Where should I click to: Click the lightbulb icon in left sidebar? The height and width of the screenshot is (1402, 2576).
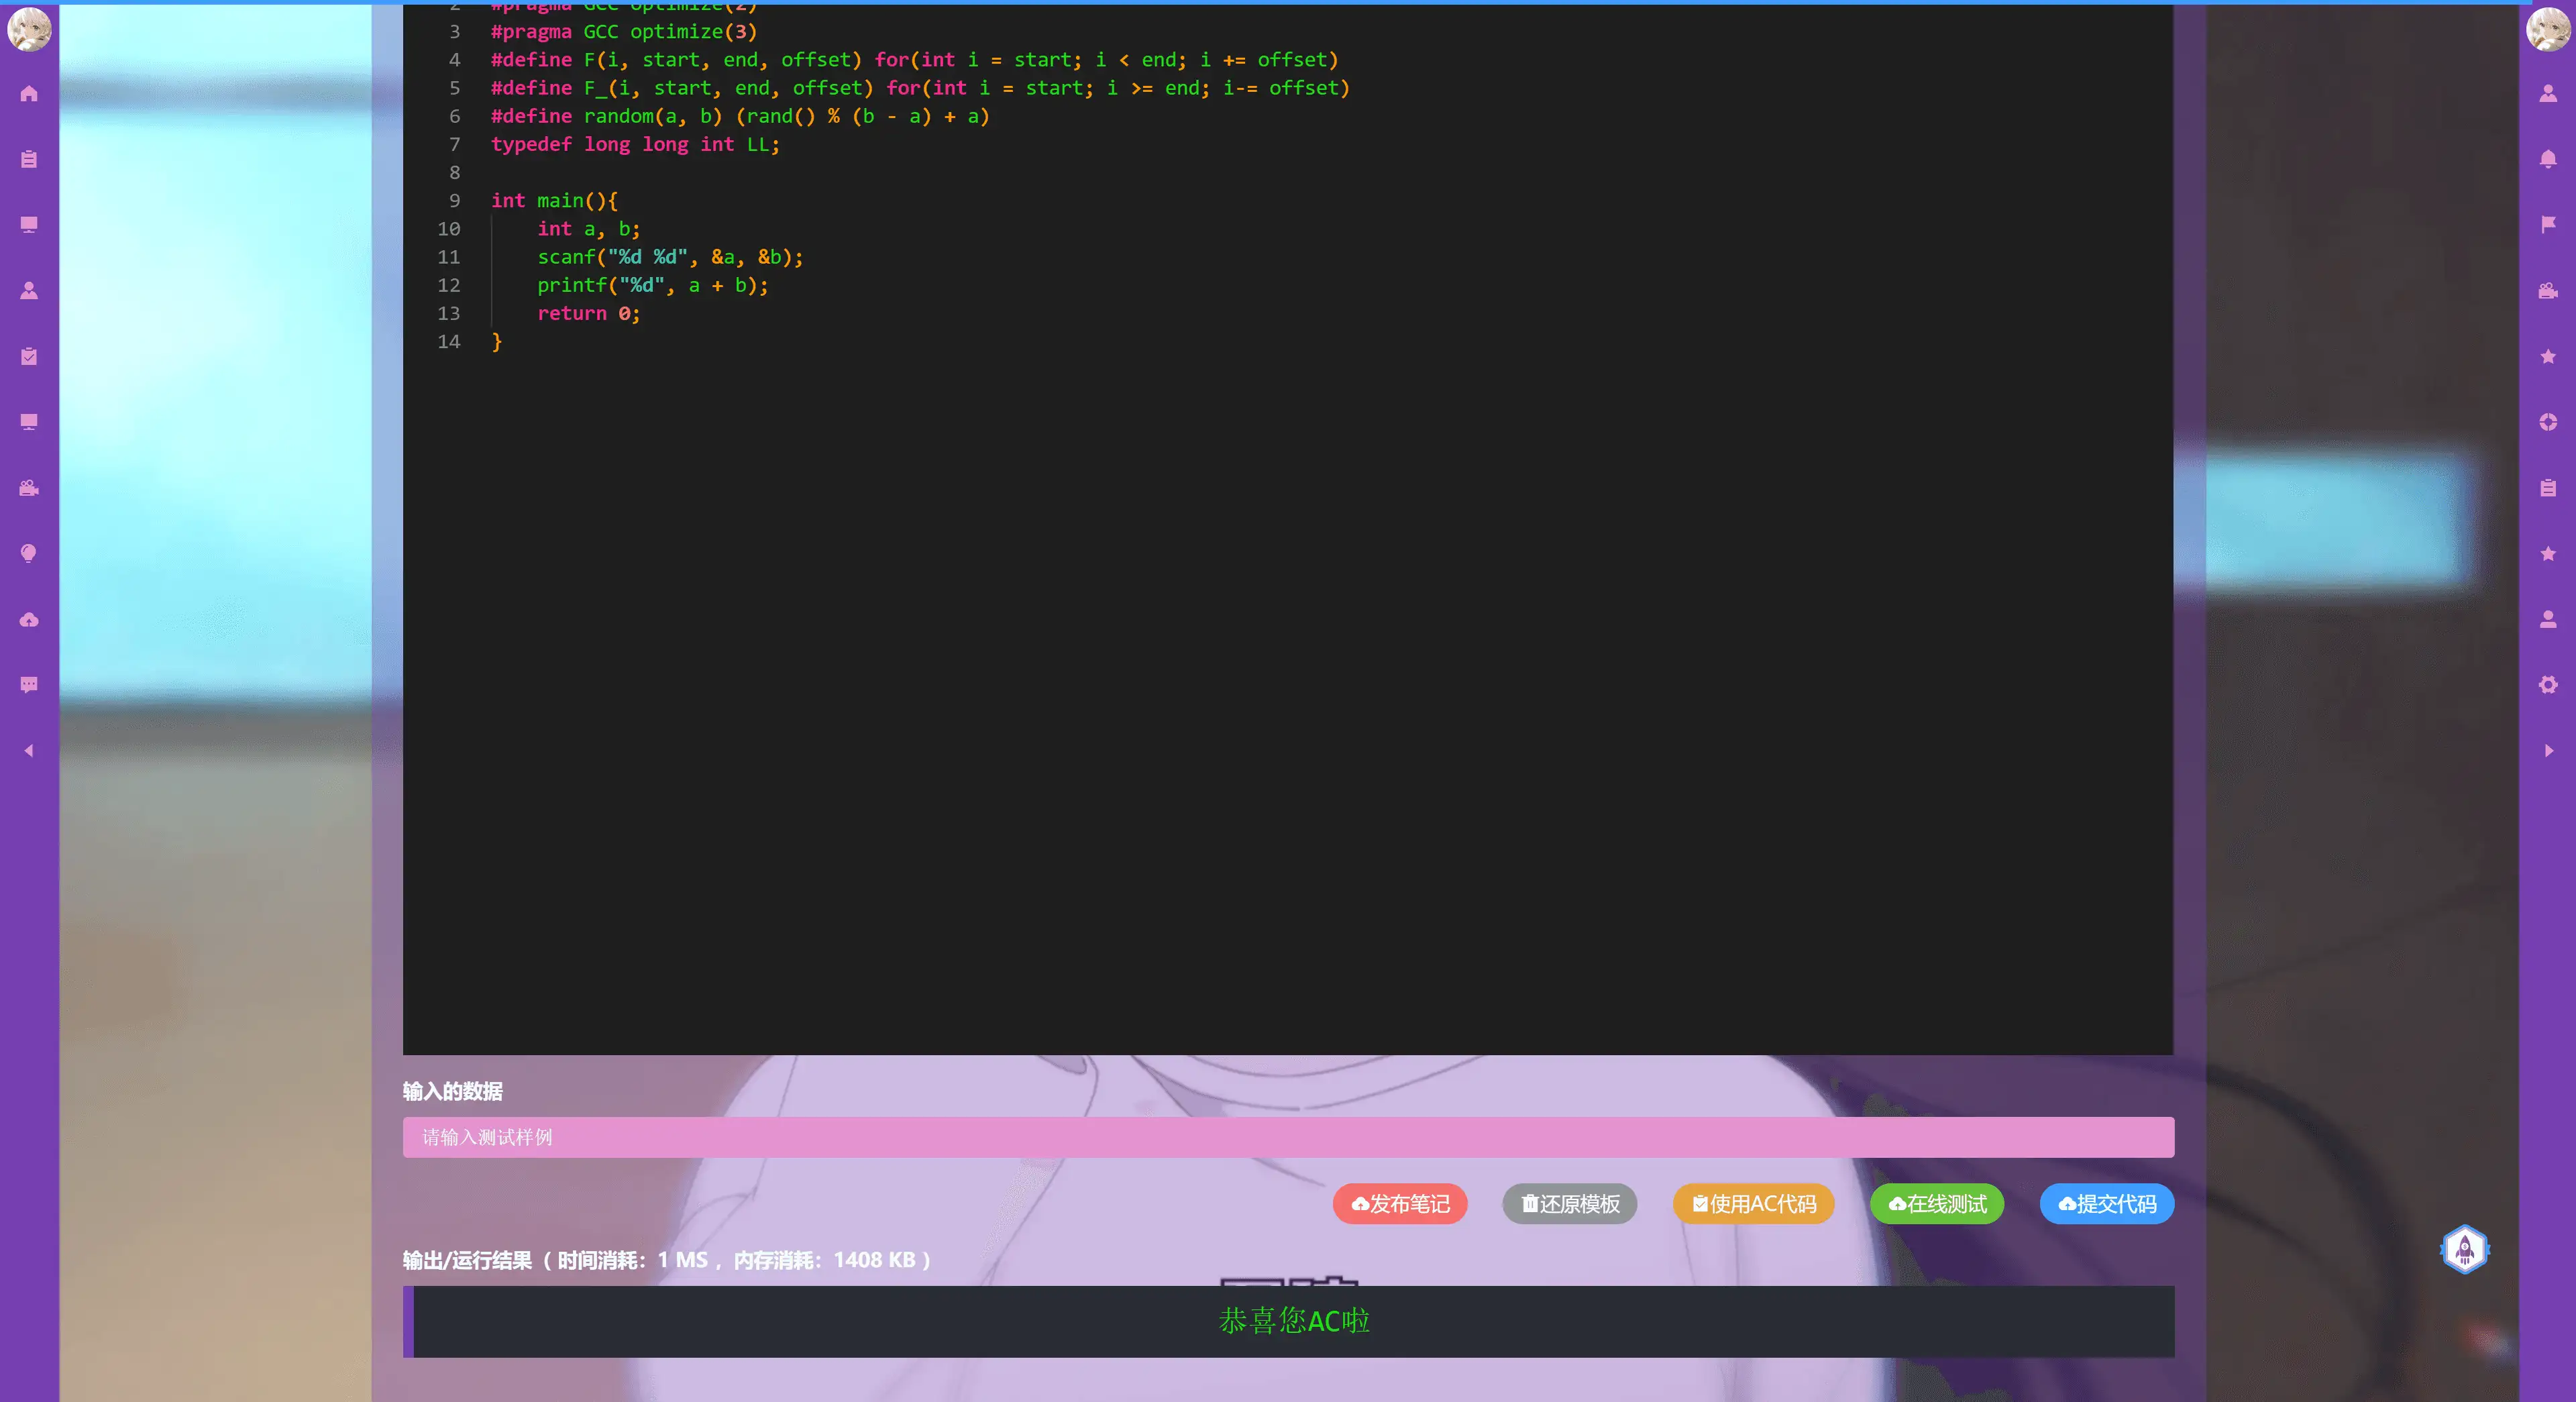click(x=29, y=554)
